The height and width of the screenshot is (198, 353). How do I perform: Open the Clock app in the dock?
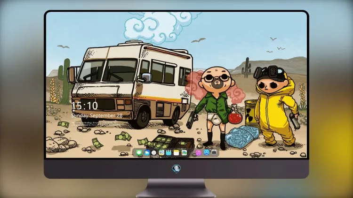pyautogui.click(x=154, y=153)
